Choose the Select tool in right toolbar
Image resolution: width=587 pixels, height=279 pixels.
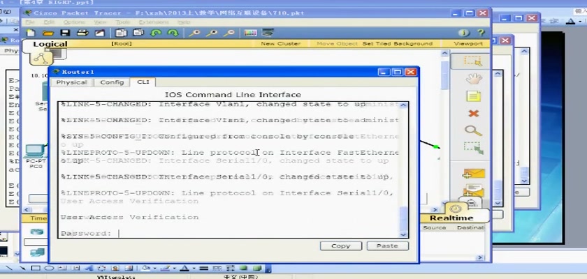[472, 61]
